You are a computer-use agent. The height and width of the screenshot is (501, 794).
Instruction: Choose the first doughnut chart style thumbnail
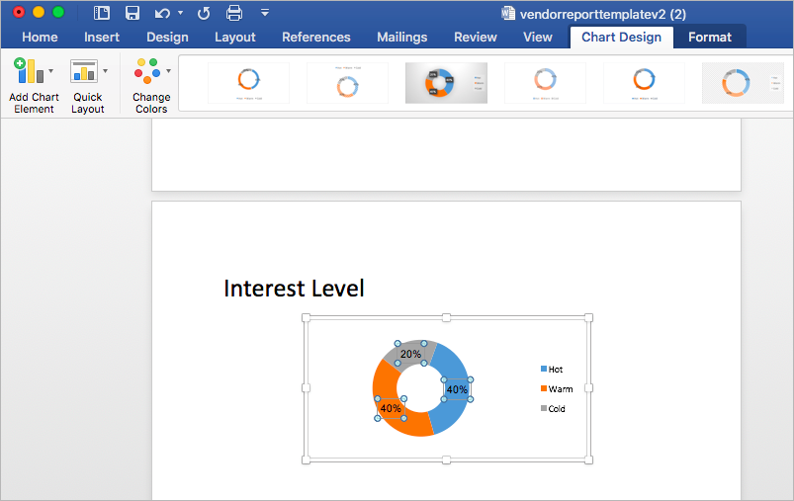(x=248, y=83)
